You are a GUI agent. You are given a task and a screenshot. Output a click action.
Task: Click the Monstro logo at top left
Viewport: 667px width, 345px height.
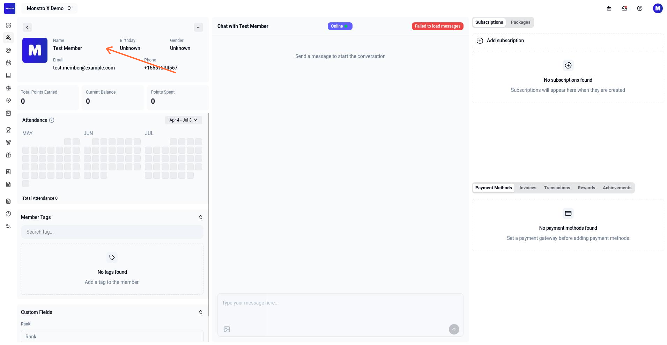point(10,8)
